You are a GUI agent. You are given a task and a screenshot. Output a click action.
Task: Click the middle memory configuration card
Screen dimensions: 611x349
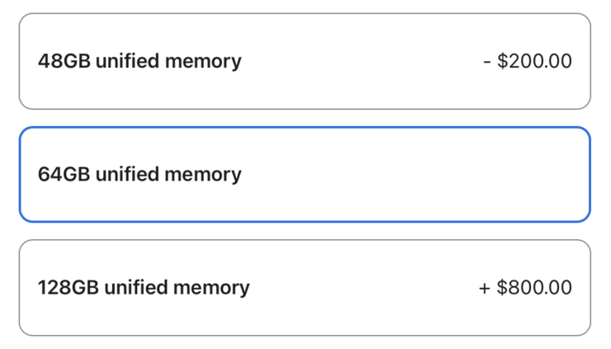[x=305, y=174]
